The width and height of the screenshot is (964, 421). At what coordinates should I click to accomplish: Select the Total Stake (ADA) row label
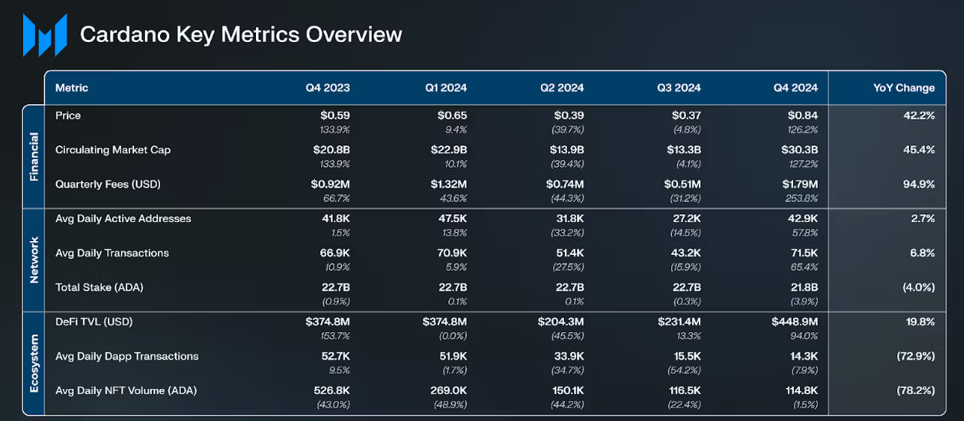tap(99, 288)
